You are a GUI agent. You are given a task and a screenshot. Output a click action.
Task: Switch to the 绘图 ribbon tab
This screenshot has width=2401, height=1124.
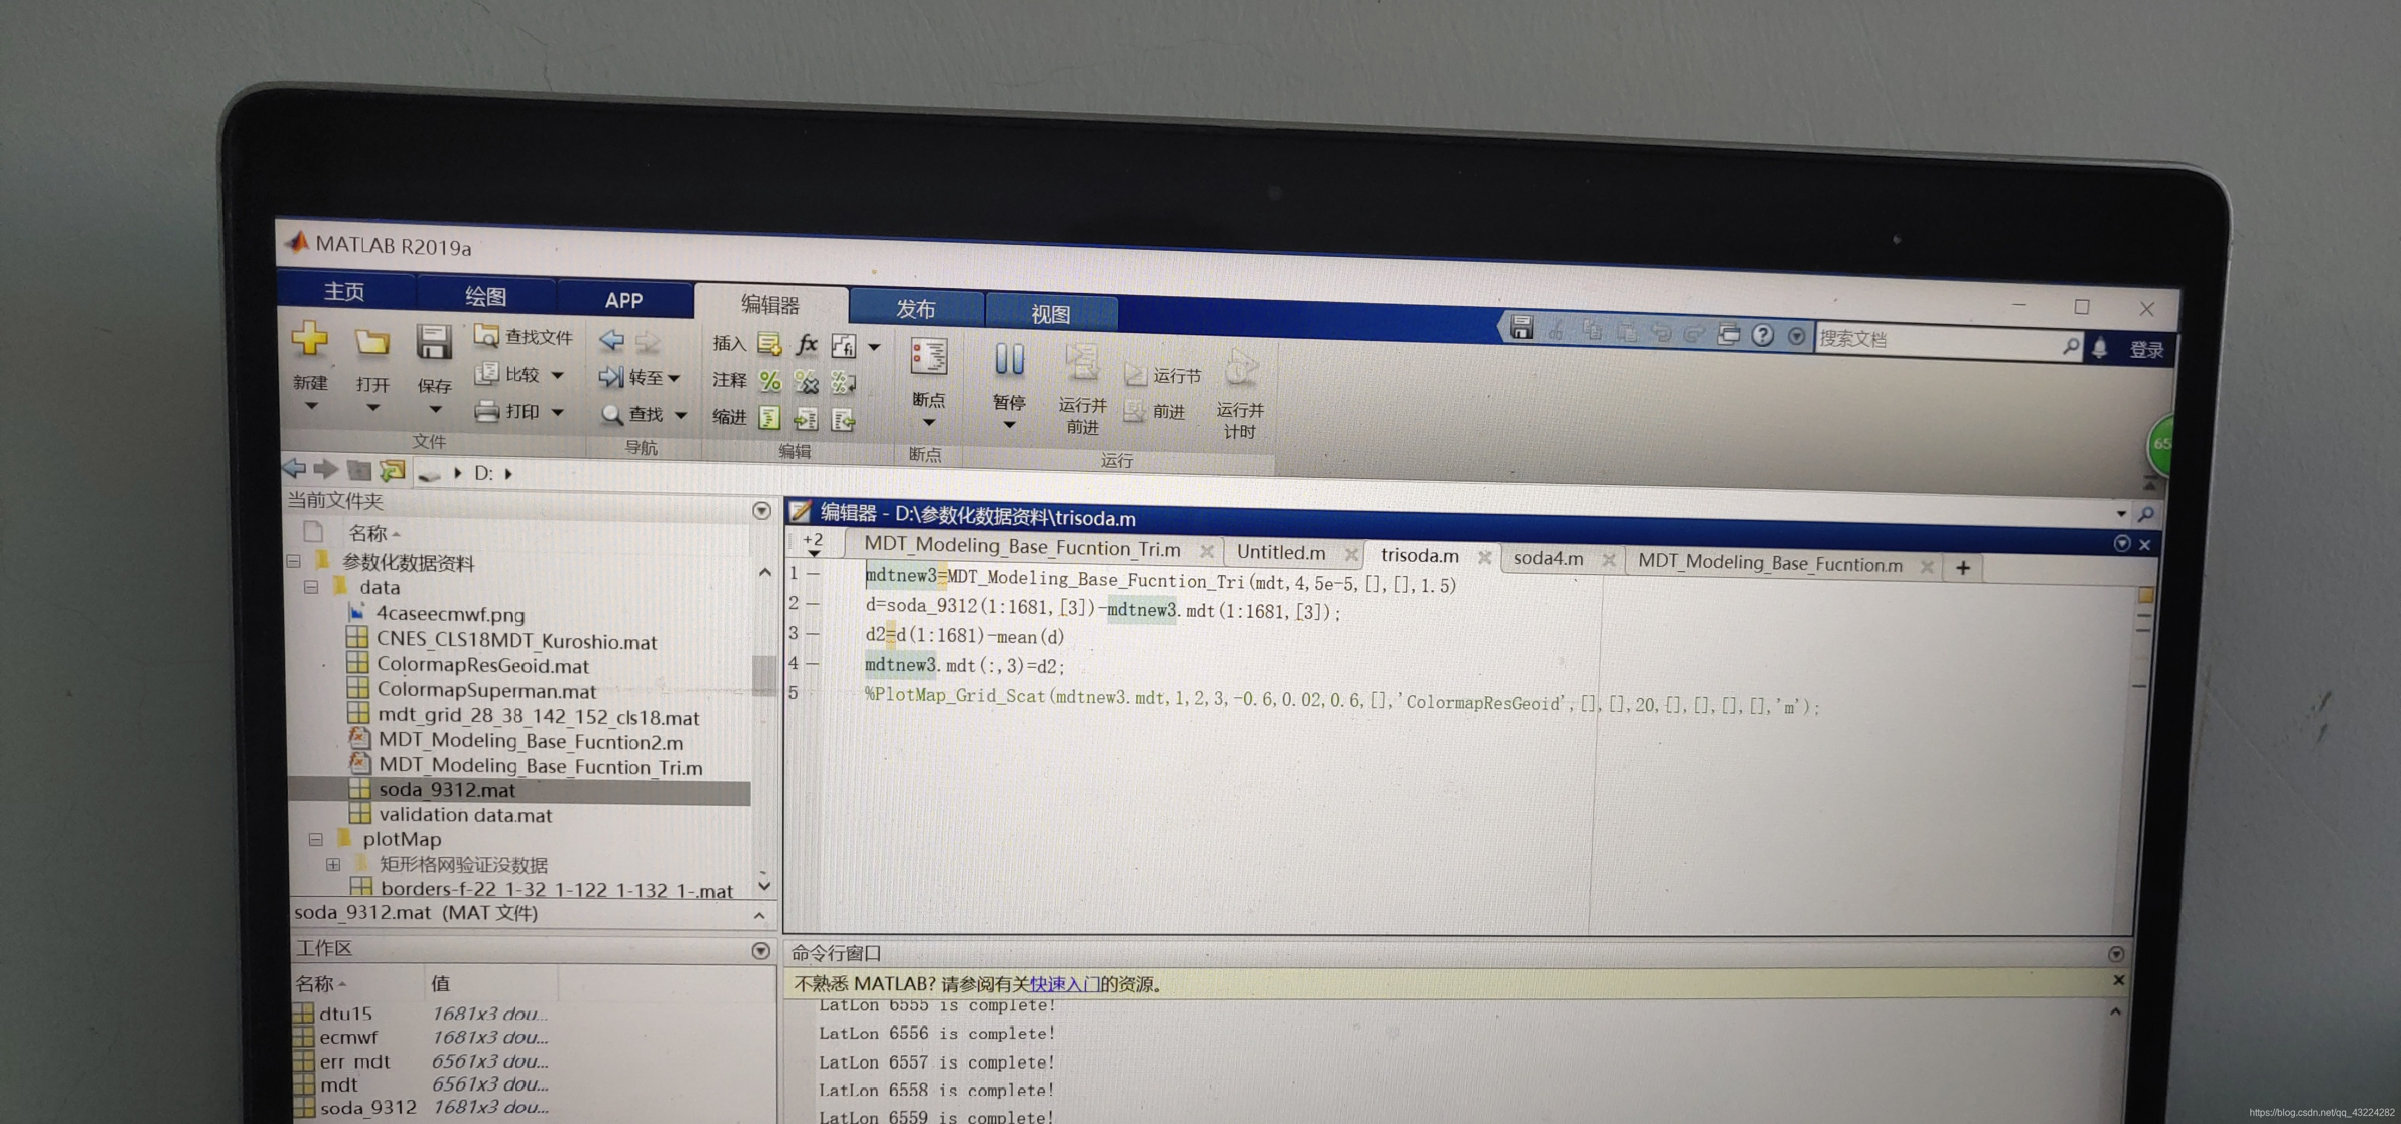(485, 296)
